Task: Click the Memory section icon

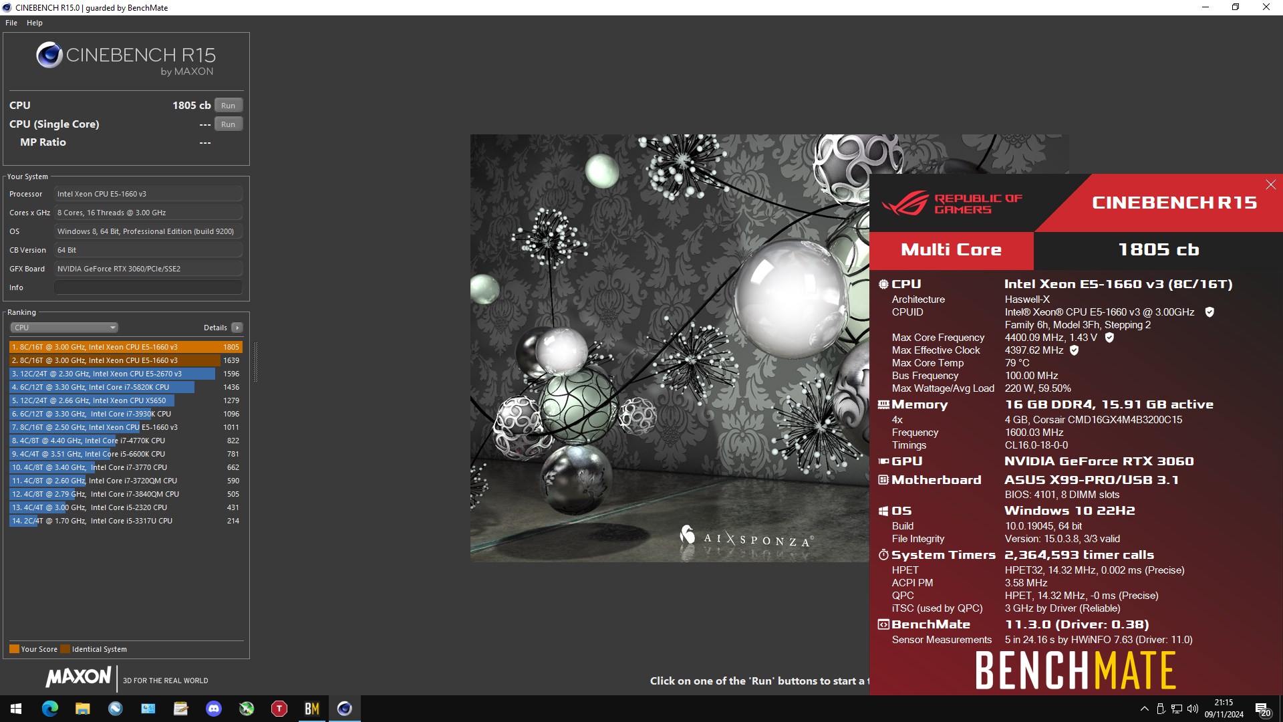Action: click(x=883, y=404)
